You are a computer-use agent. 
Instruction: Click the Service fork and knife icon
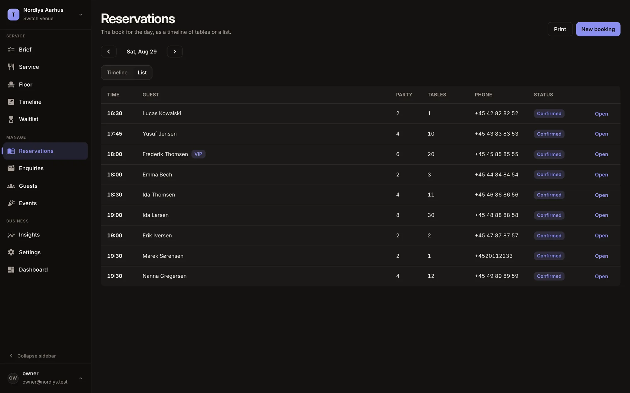tap(11, 67)
